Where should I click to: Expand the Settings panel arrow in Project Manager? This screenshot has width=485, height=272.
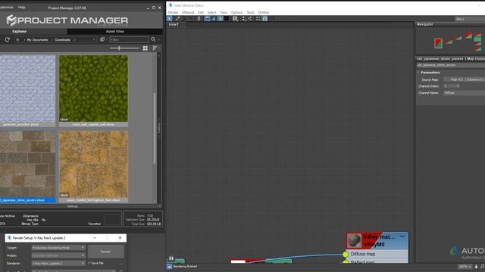pyautogui.click(x=160, y=206)
